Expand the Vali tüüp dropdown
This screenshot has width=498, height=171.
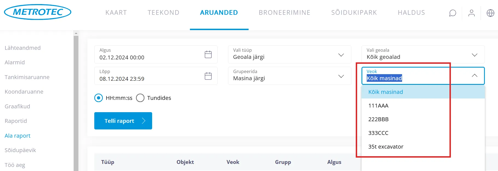point(341,55)
